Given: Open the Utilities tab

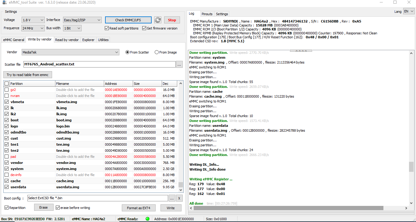Looking at the screenshot, I should (103, 40).
